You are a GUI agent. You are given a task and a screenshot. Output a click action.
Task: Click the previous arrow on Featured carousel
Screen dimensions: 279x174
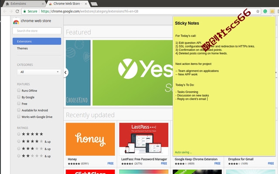click(66, 73)
